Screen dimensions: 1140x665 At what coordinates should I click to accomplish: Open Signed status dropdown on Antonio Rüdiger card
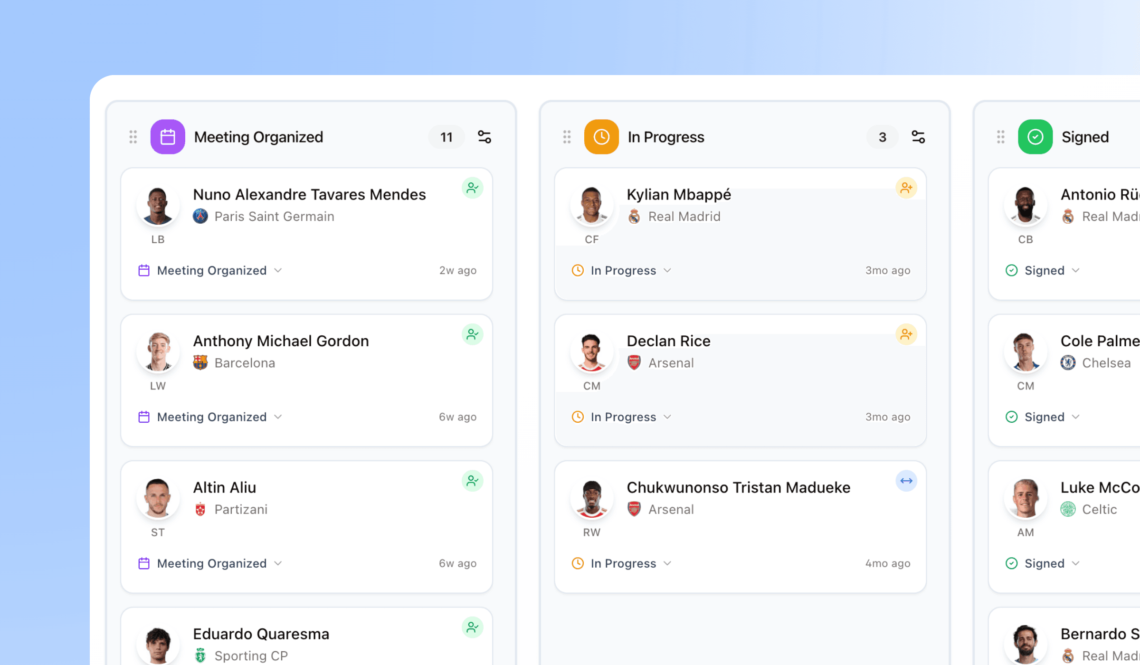click(x=1043, y=270)
